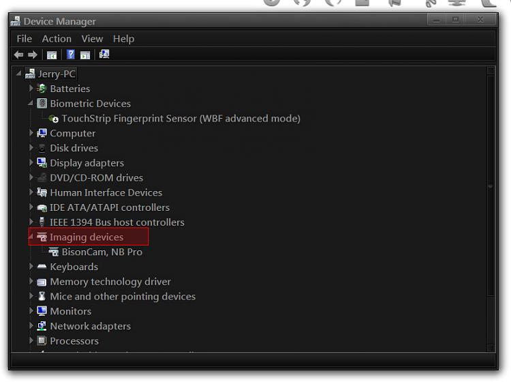Click the Batteries category icon
Viewport: 511px width, 382px height.
tap(42, 89)
